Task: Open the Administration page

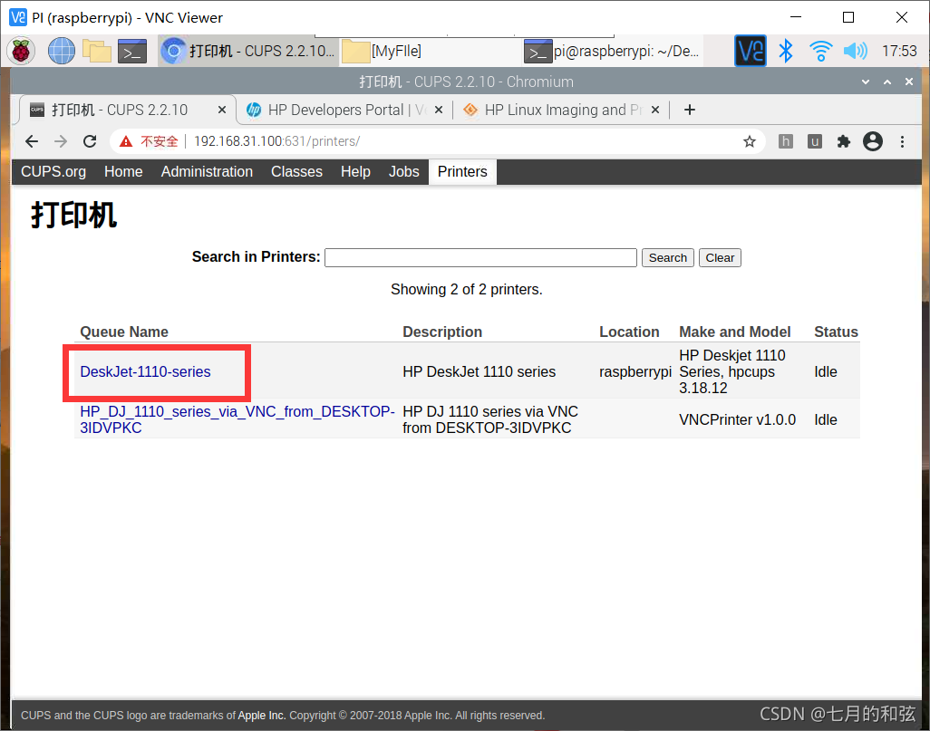Action: [x=207, y=172]
